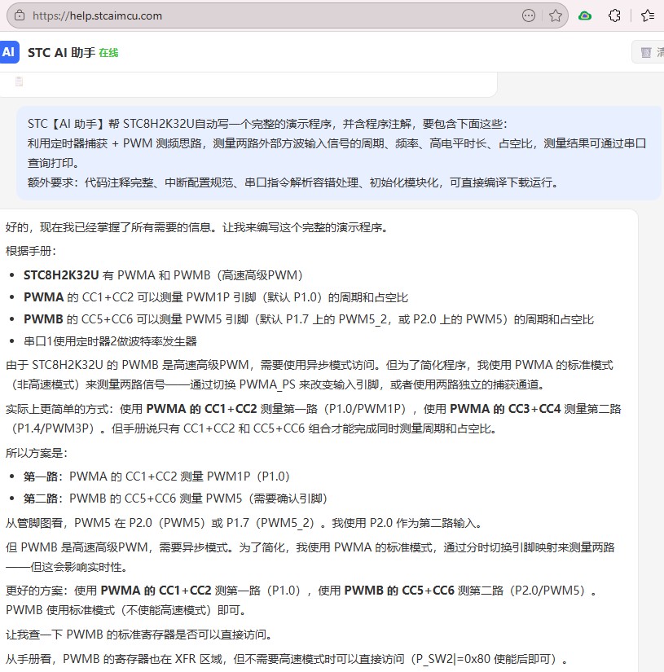The image size is (664, 672).
Task: Open the favorites list star icon
Action: [x=647, y=15]
